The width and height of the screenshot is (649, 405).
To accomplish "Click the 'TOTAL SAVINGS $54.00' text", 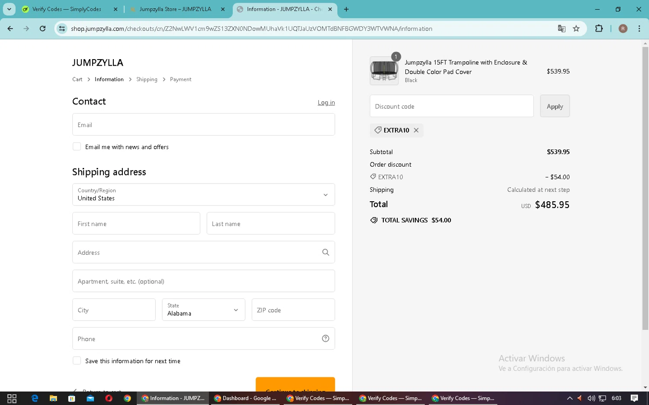I will click(x=416, y=220).
